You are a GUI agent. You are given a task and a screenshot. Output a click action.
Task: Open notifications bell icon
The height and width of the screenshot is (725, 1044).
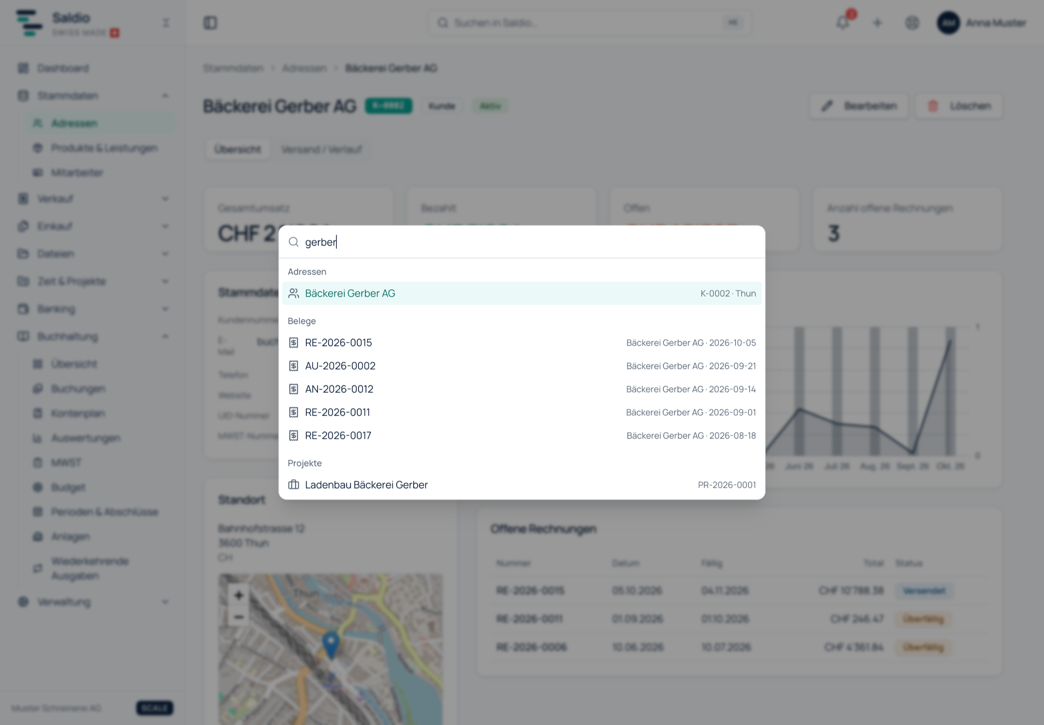[843, 23]
